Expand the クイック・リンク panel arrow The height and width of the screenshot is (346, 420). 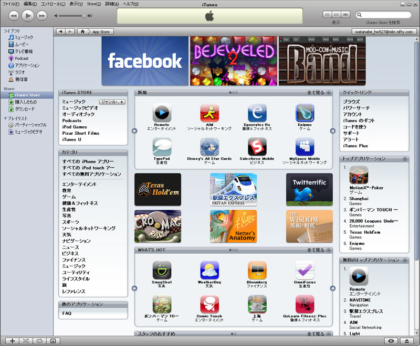click(x=404, y=92)
